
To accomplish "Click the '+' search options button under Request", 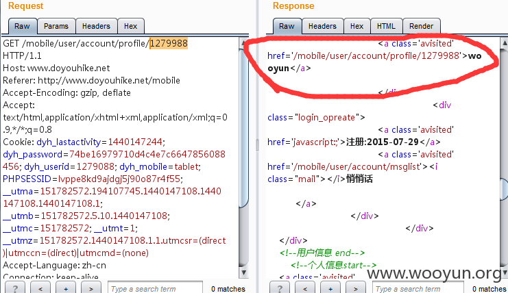I will [66, 288].
